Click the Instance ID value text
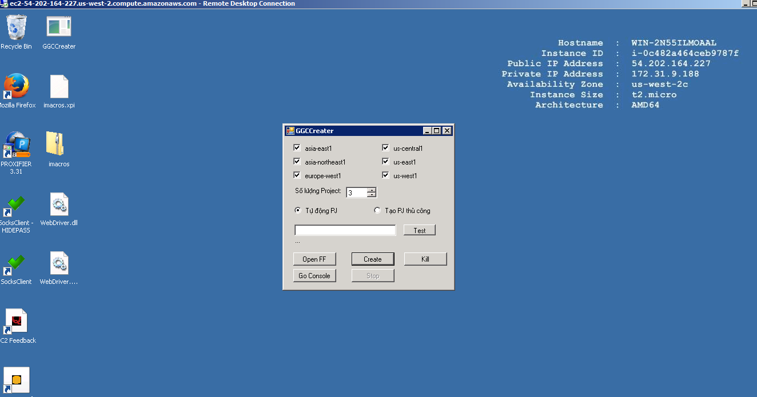 click(x=685, y=53)
